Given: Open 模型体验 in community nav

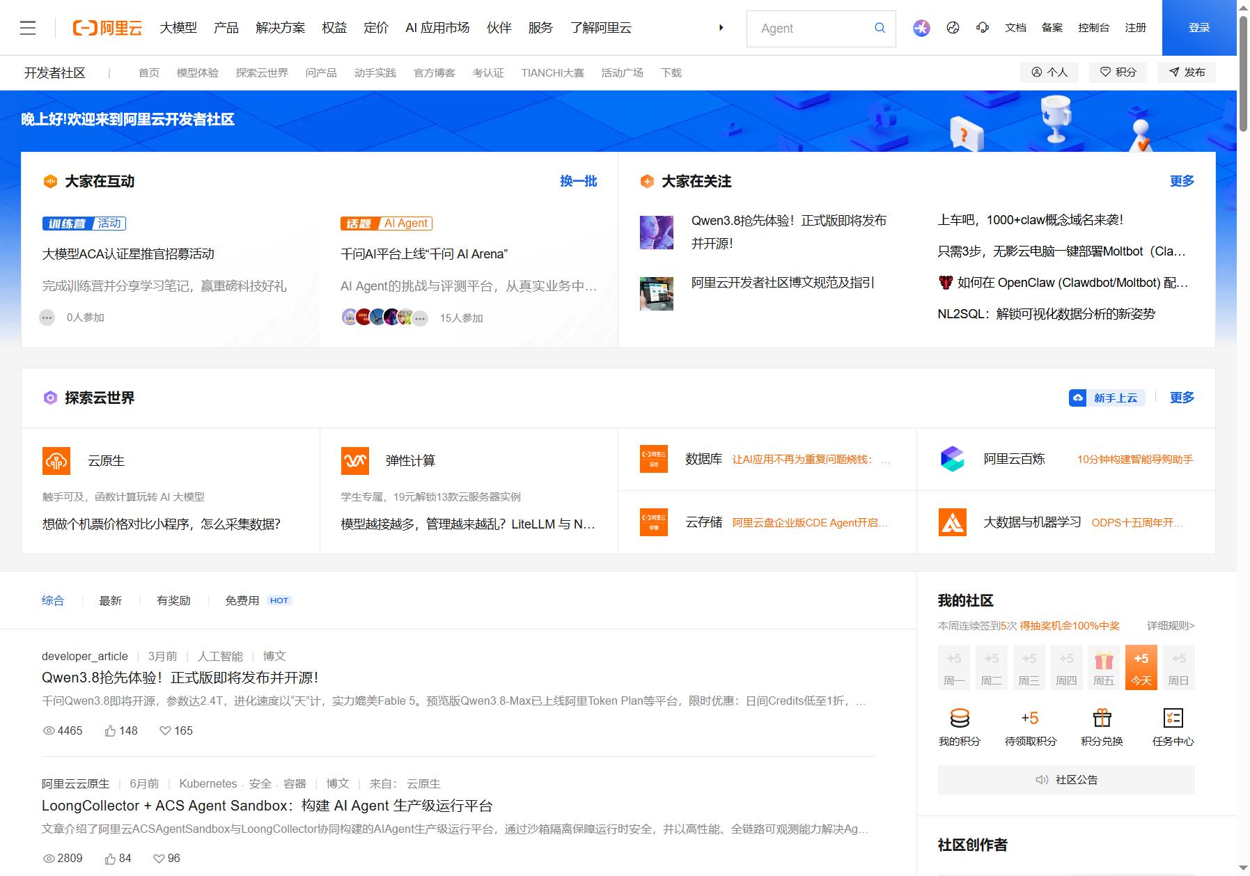Looking at the screenshot, I should pos(198,73).
